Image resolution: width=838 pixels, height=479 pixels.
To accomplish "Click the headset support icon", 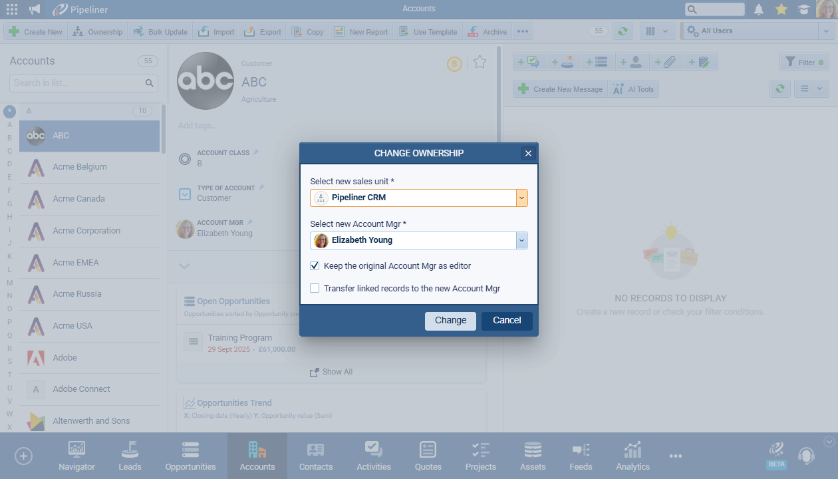I will (806, 456).
